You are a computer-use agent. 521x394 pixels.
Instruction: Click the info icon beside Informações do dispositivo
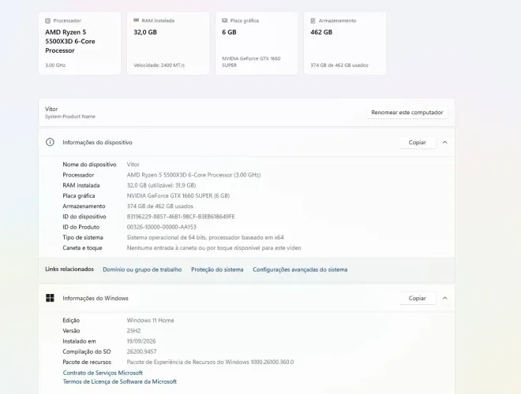[x=50, y=143]
